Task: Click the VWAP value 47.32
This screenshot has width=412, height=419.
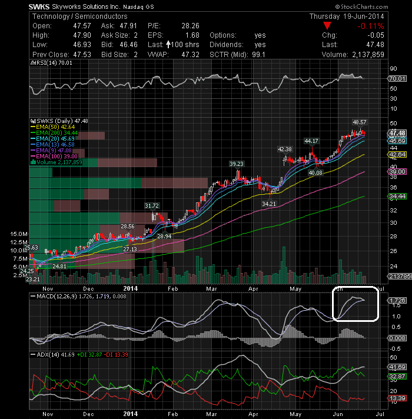Action: [x=191, y=55]
